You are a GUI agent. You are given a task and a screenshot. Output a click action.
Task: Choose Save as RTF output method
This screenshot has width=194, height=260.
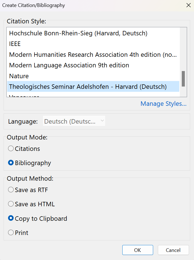tap(28, 190)
